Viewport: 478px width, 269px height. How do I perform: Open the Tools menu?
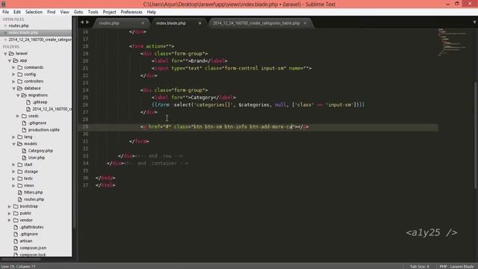(x=93, y=12)
